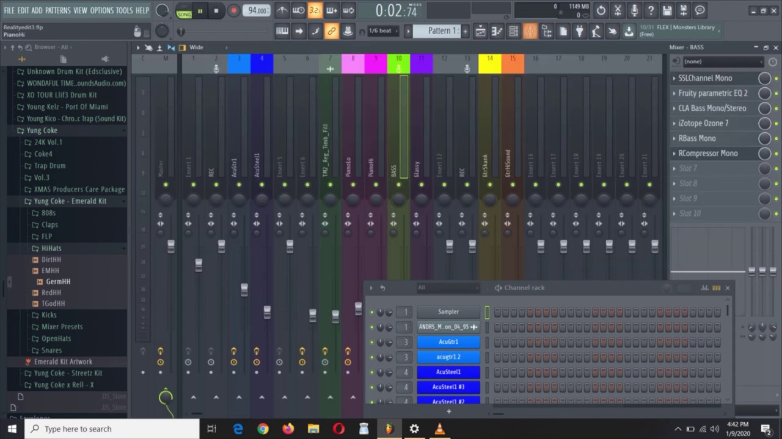Click the scissors audio editor icon

coord(618,10)
